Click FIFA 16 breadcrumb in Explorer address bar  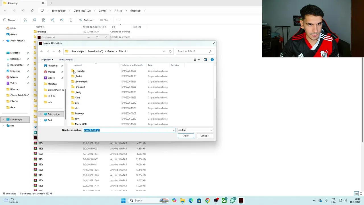(x=118, y=11)
